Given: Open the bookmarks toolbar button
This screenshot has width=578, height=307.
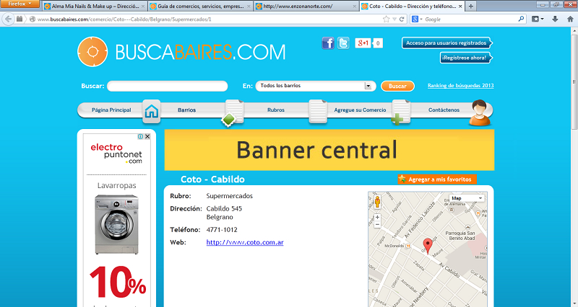Looking at the screenshot, I should (537, 19).
